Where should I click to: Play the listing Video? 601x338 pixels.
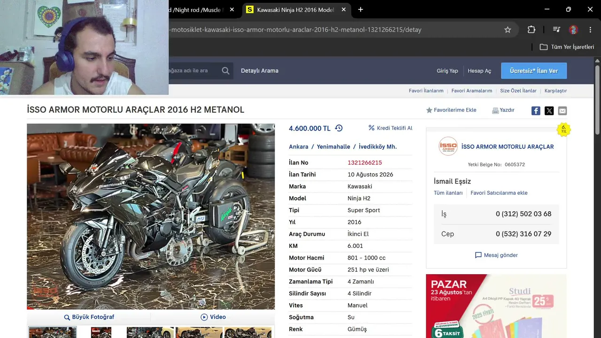pyautogui.click(x=213, y=317)
